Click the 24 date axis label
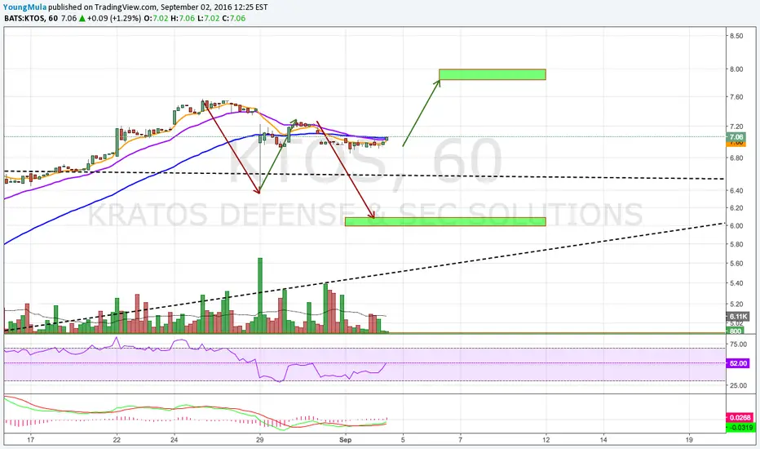The height and width of the screenshot is (449, 760). point(174,440)
